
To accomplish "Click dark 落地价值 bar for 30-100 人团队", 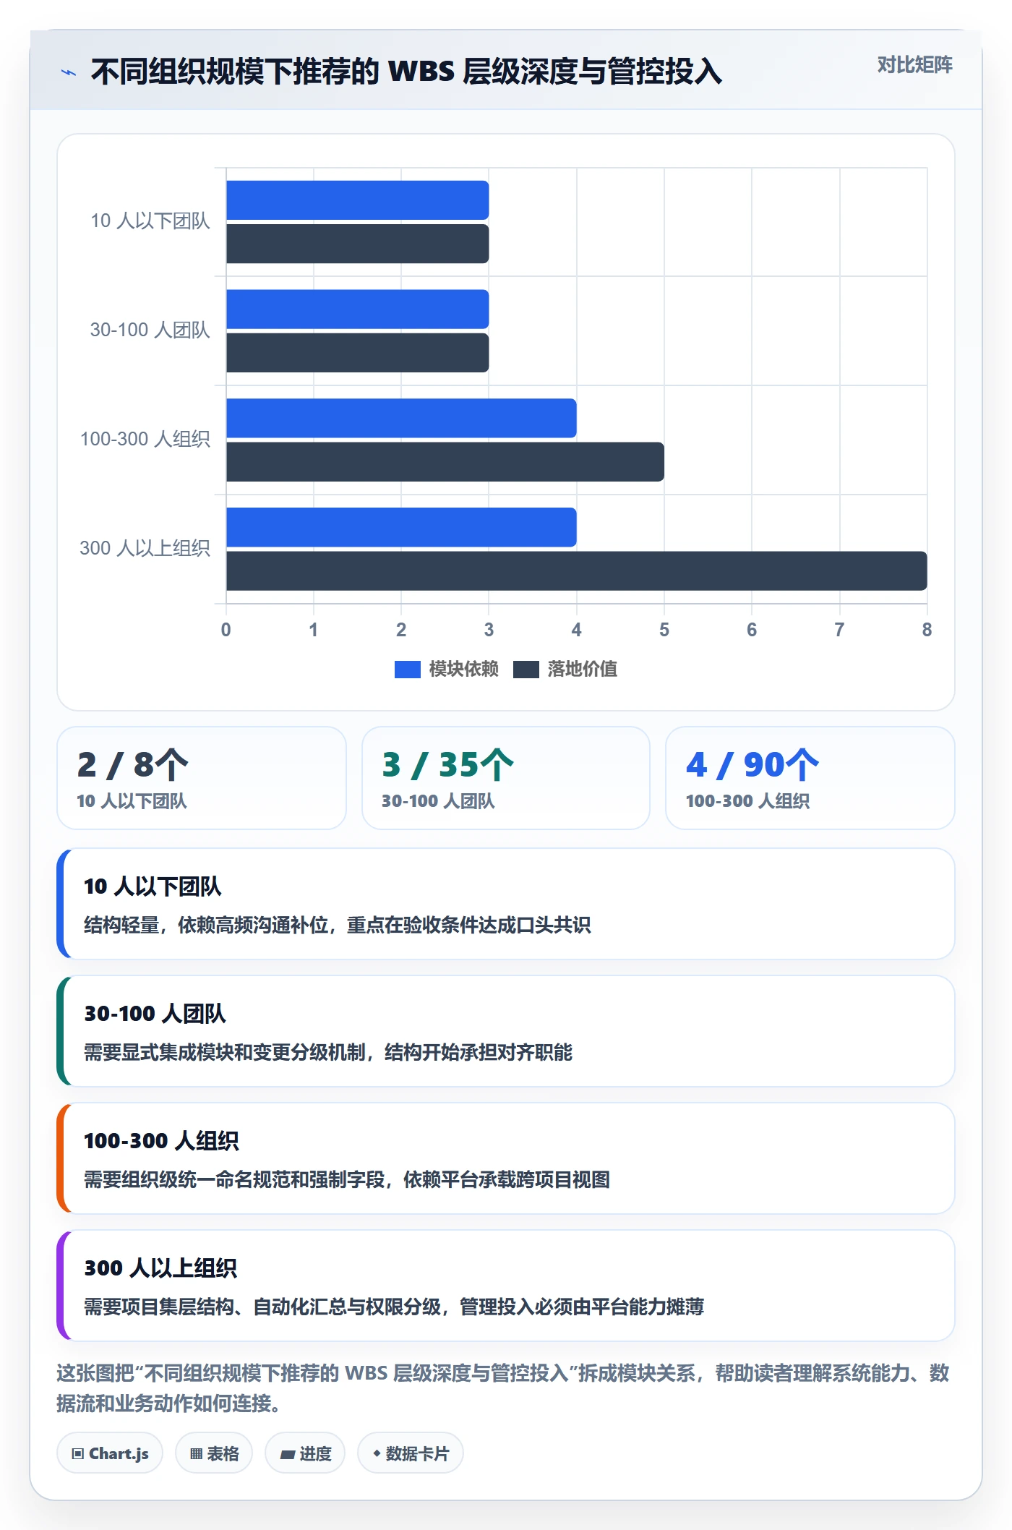I will [x=357, y=353].
